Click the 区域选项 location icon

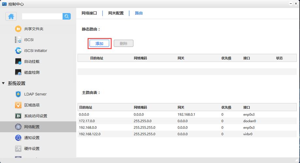pos(18,105)
